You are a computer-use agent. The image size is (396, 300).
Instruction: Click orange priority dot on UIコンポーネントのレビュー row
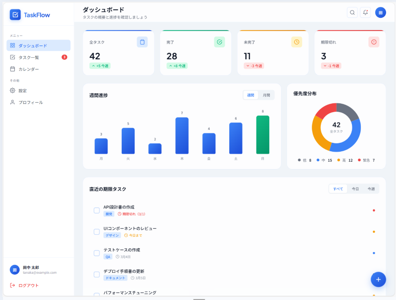click(x=374, y=232)
